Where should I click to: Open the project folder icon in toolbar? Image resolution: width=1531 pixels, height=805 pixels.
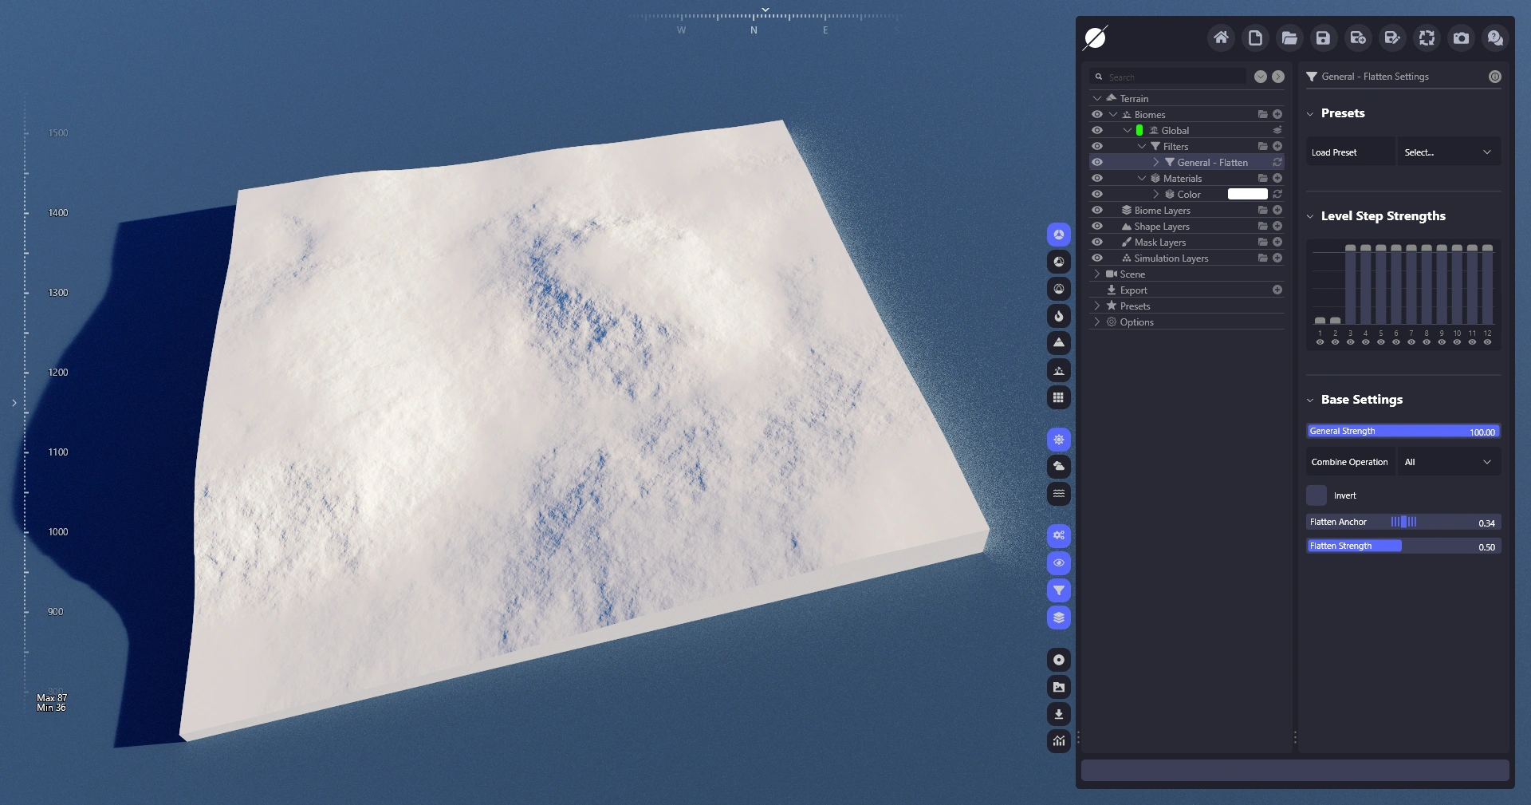pyautogui.click(x=1289, y=37)
